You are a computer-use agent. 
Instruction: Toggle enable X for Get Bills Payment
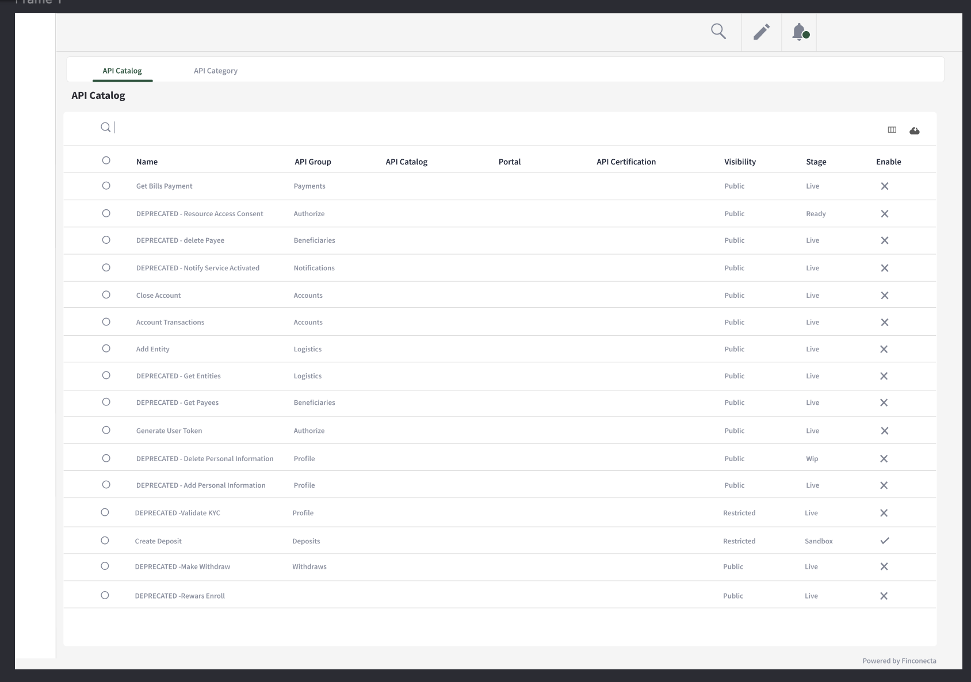pos(885,186)
